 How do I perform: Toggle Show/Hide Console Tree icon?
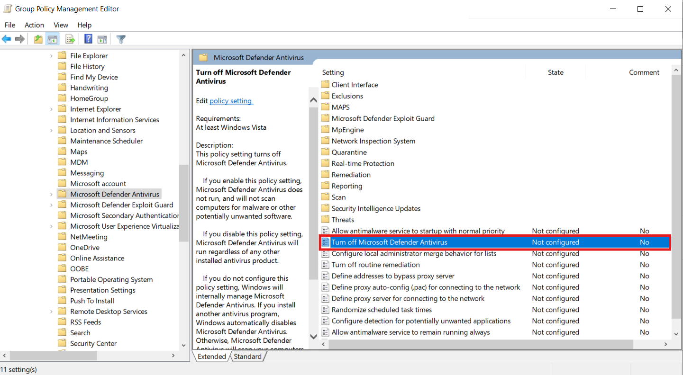(53, 39)
